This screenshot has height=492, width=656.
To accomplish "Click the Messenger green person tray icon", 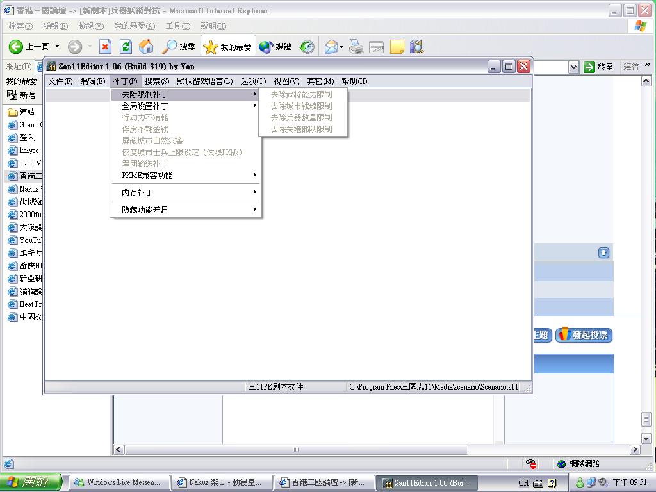I will (580, 483).
